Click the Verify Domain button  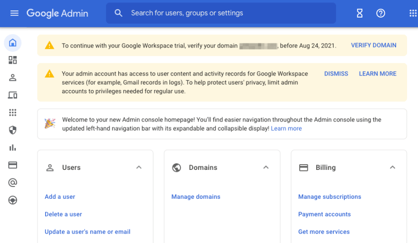point(373,45)
